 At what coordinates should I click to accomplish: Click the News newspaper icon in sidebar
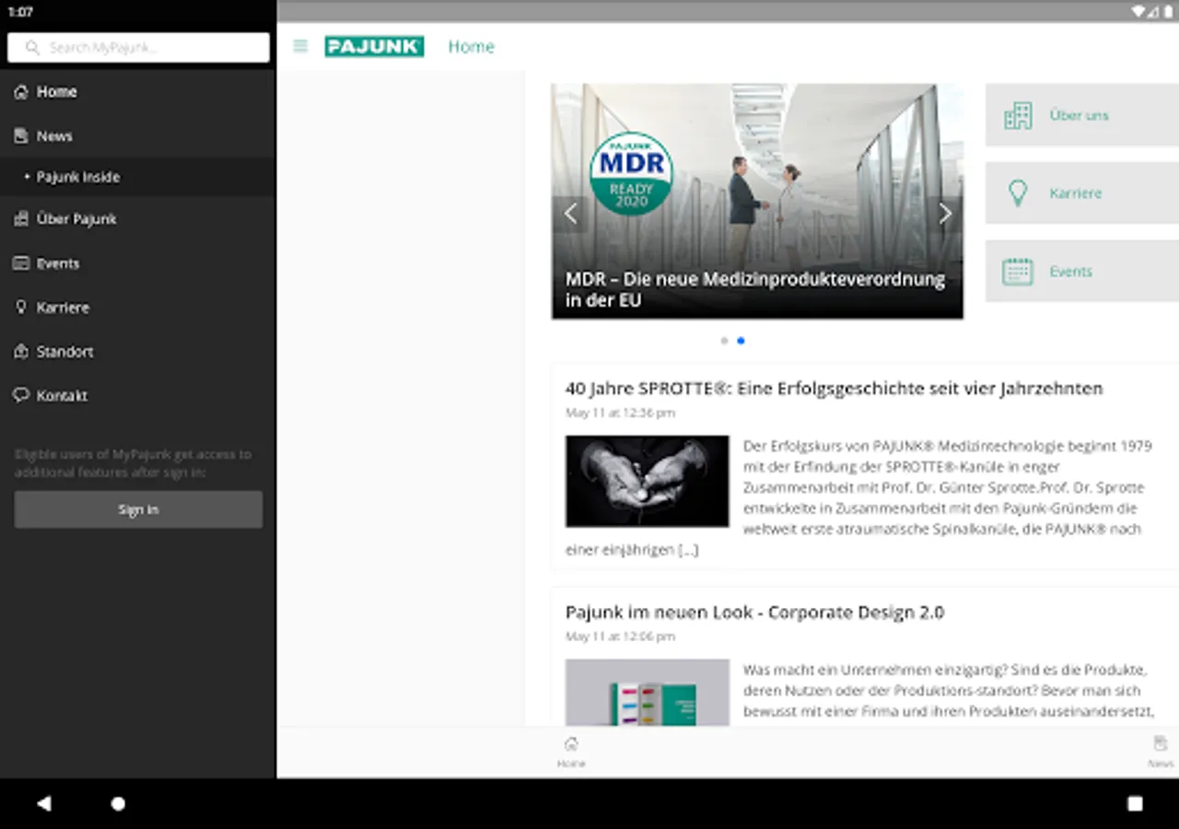(21, 135)
